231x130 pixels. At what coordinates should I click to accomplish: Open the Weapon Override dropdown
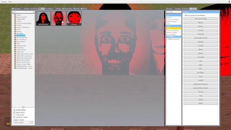(23, 122)
